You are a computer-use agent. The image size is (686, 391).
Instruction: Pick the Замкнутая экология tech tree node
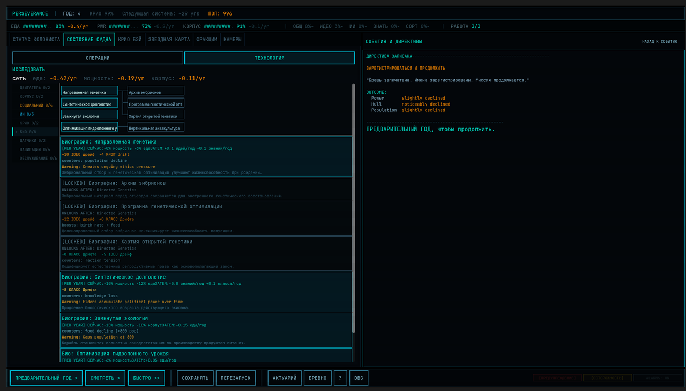[90, 115]
